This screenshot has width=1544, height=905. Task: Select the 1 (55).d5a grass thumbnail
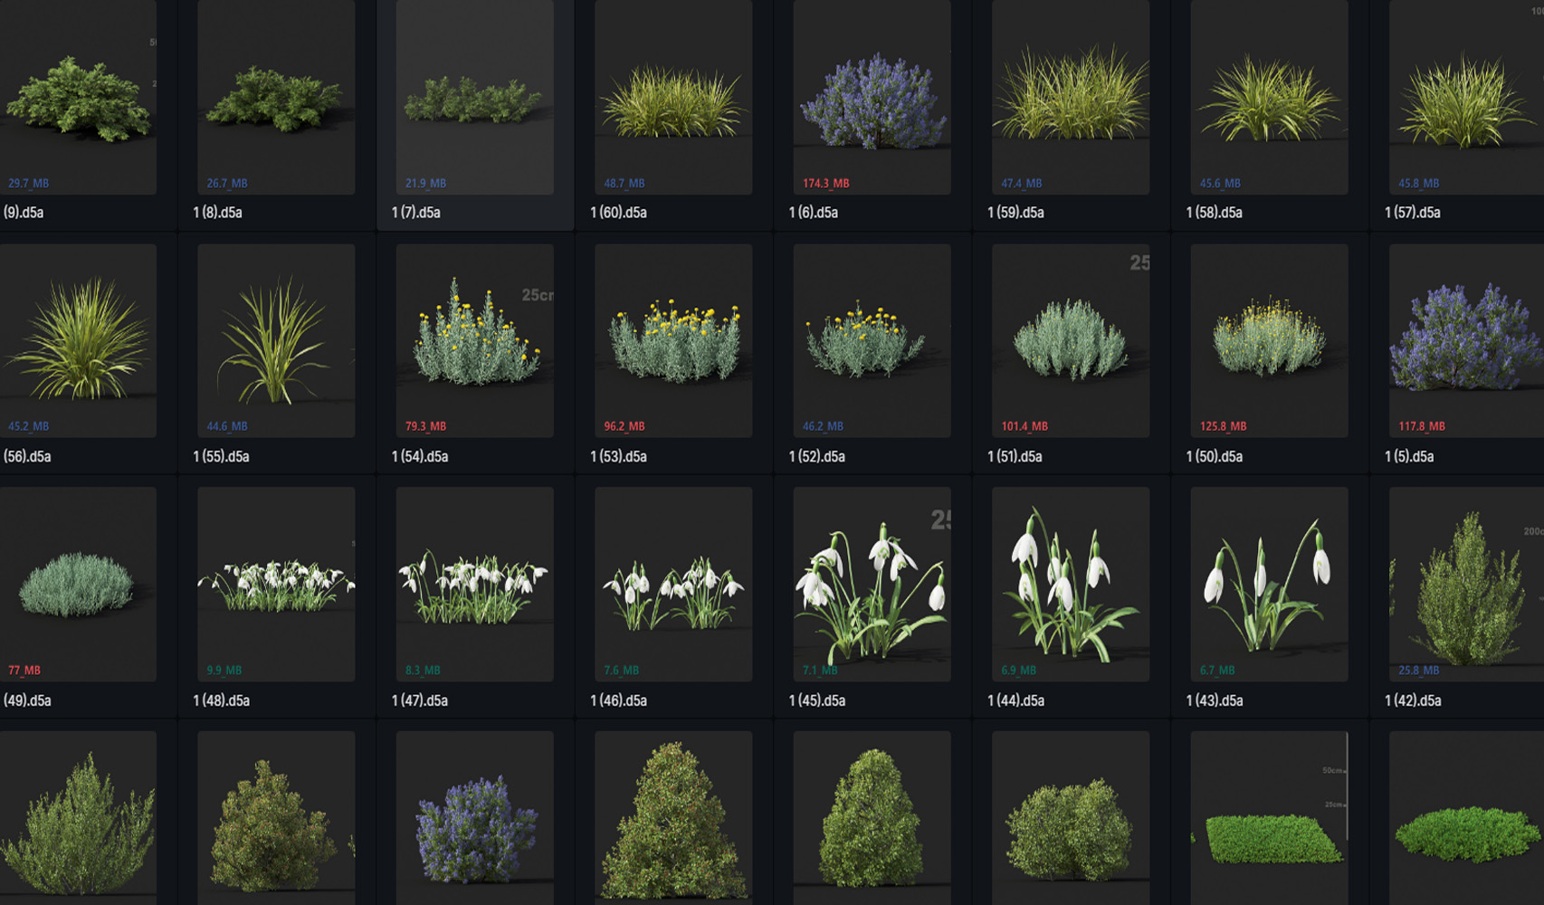(x=276, y=340)
